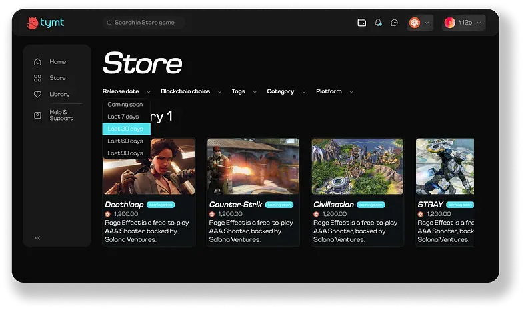Viewport: 524px width, 310px height.
Task: Click Counter-Strik's Rage Effect description
Action: 251,231
